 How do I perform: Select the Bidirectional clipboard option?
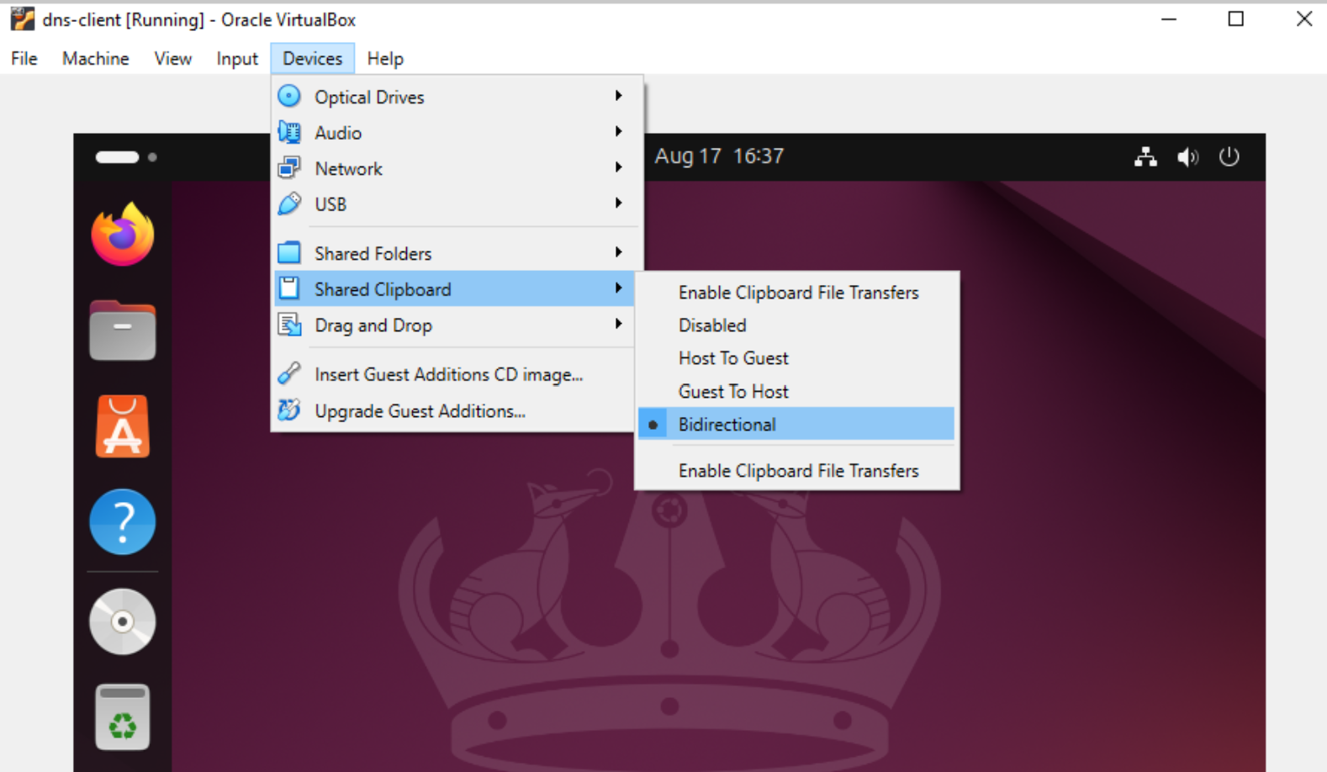coord(796,424)
